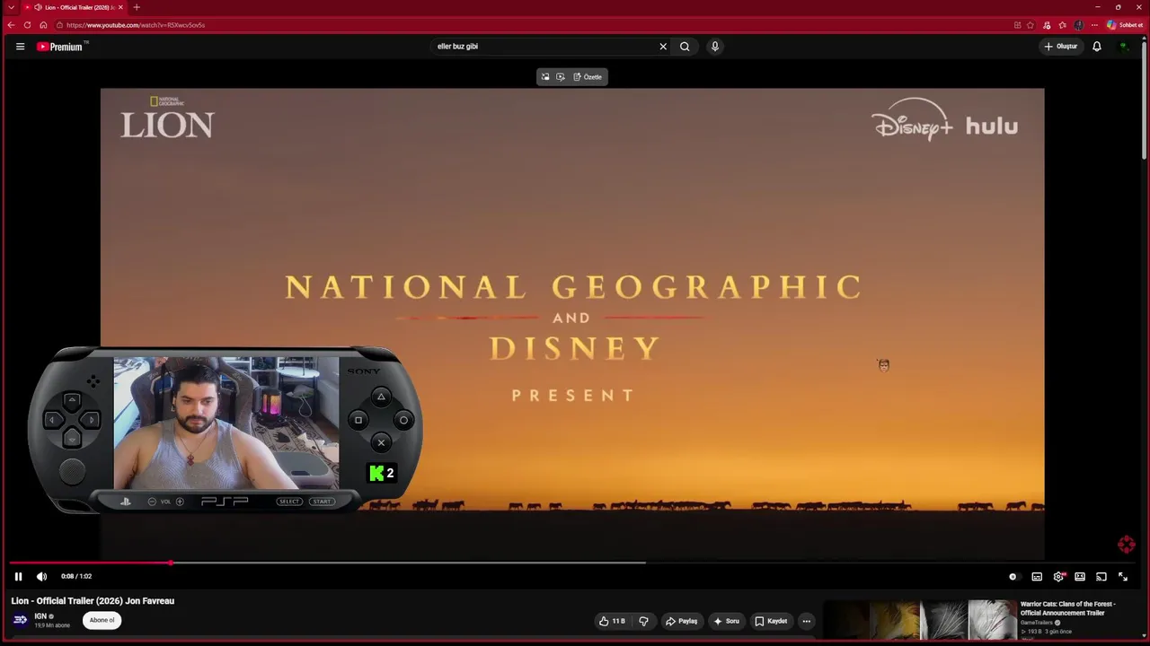Image resolution: width=1150 pixels, height=646 pixels.
Task: Open the YouTube hamburger guide menu
Action: point(20,47)
